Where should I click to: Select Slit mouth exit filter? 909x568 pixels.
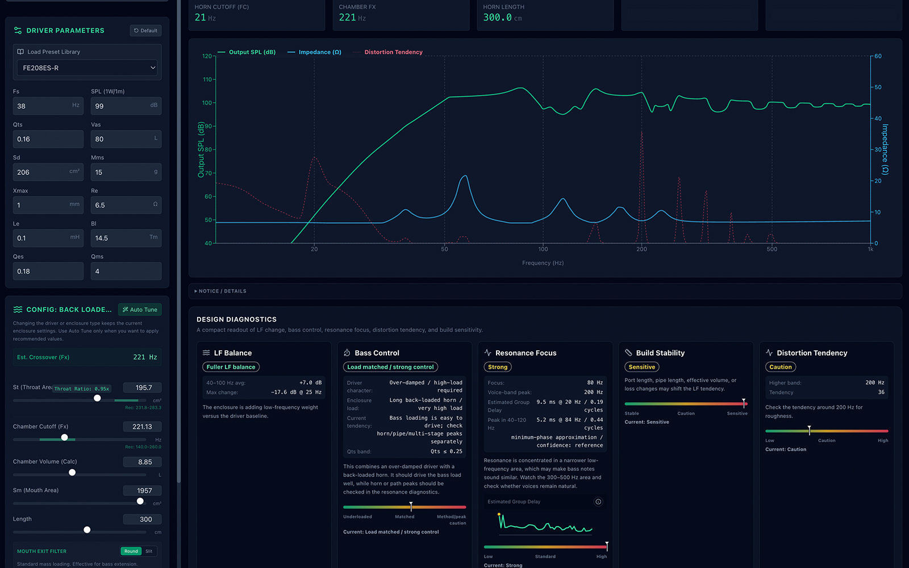tap(149, 551)
